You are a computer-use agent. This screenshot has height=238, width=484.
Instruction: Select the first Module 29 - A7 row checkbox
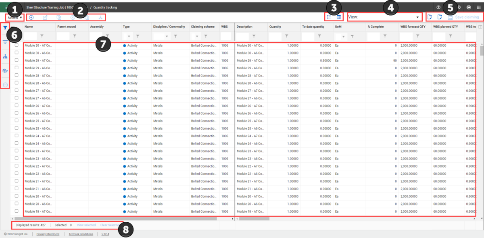(x=17, y=60)
